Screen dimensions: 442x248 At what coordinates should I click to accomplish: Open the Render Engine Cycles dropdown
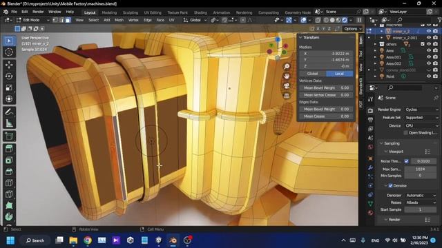point(422,110)
